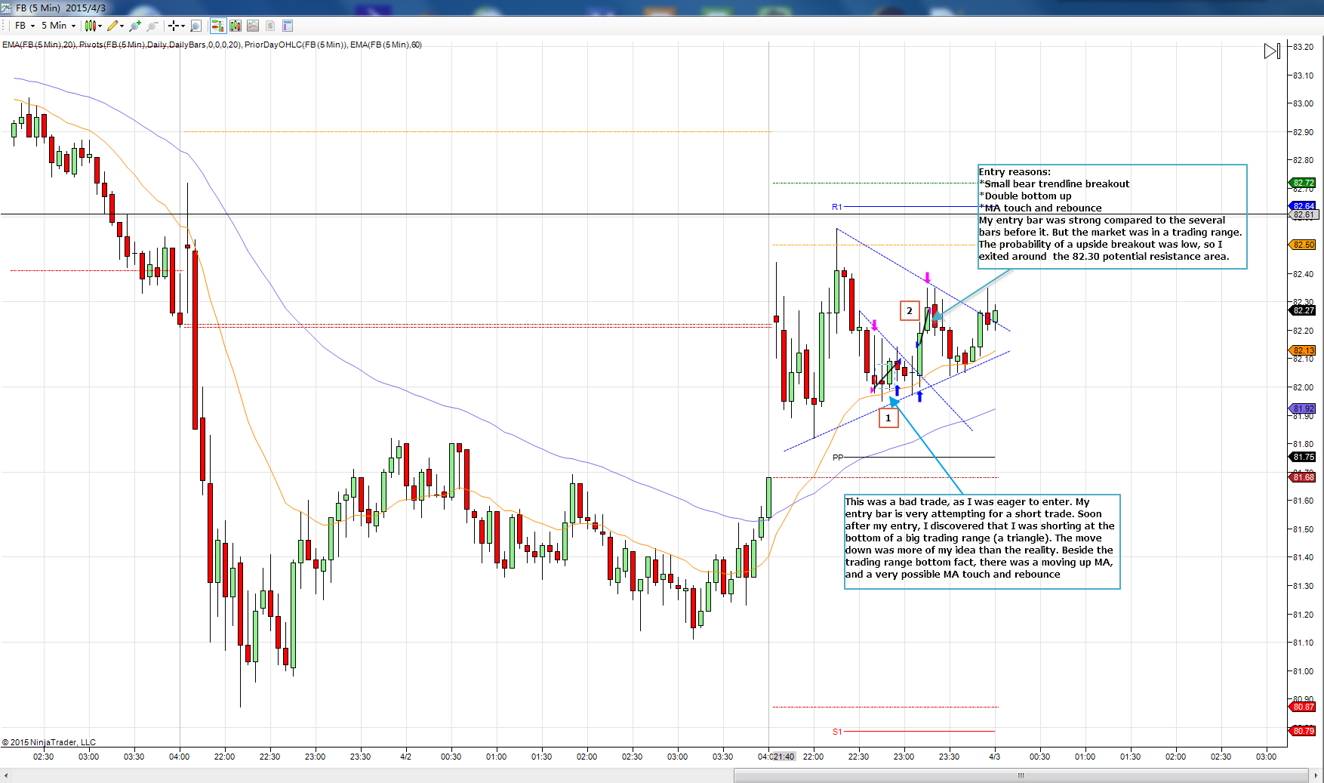
Task: Open the FB instrument selector dropdown
Action: [25, 26]
